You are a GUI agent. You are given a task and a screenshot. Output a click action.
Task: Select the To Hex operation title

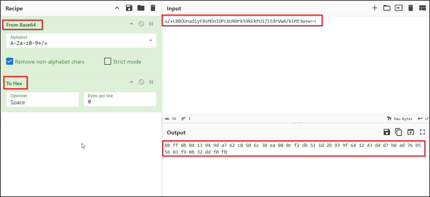[x=15, y=83]
